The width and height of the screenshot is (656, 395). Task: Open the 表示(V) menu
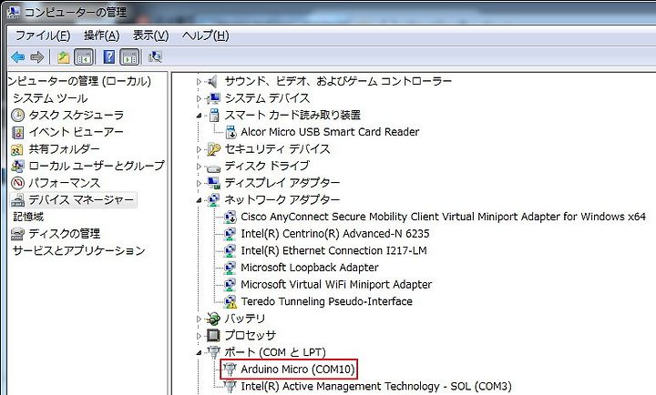pos(150,35)
